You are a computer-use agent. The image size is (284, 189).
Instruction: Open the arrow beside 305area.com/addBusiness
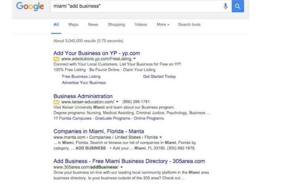click(x=121, y=167)
